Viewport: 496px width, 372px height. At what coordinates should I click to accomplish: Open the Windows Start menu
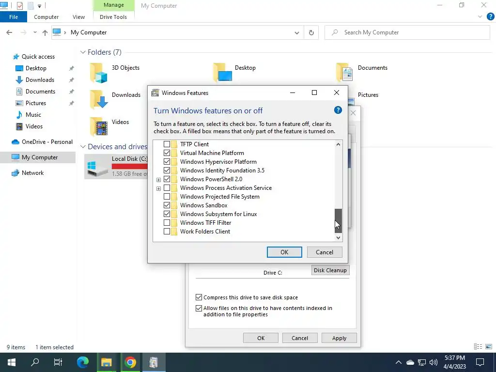12,362
